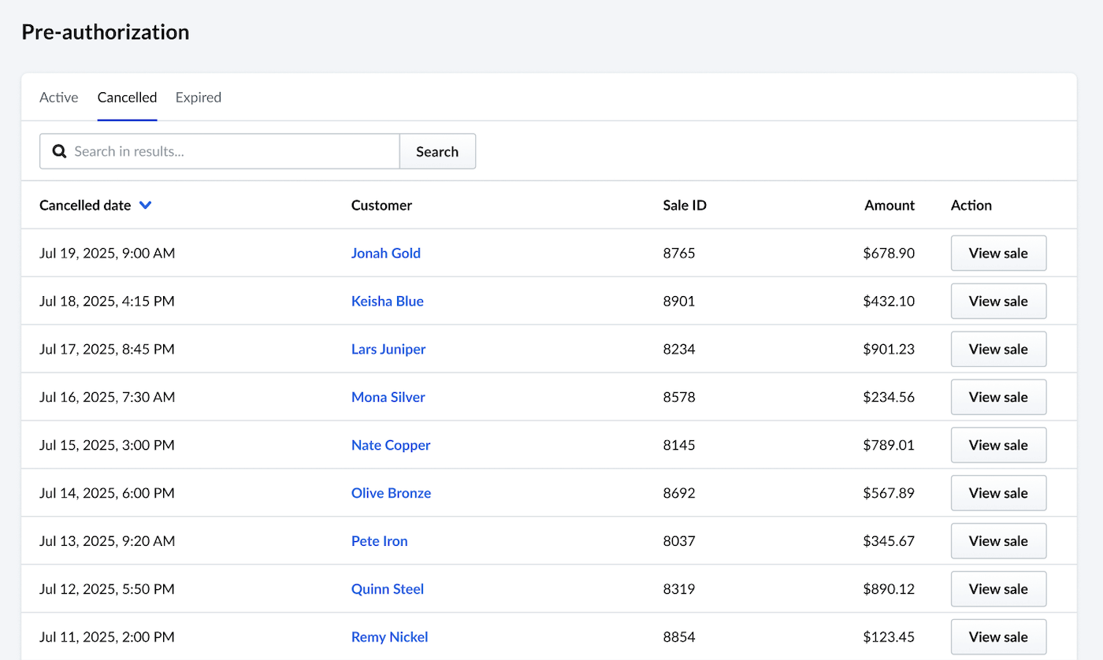This screenshot has width=1103, height=660.
Task: View sale for Remy Nickel's pre-authorization
Action: click(998, 636)
